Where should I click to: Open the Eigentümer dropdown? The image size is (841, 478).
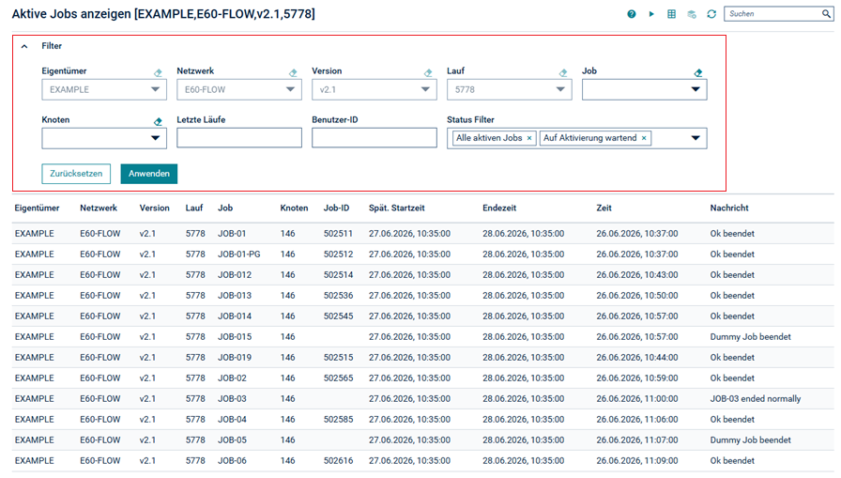104,89
